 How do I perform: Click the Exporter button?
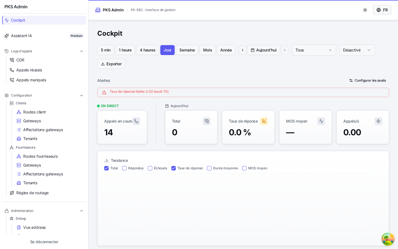point(111,64)
